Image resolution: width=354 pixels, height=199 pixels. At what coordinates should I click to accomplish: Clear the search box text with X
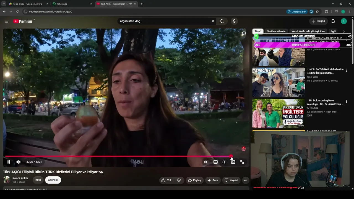tap(213, 21)
